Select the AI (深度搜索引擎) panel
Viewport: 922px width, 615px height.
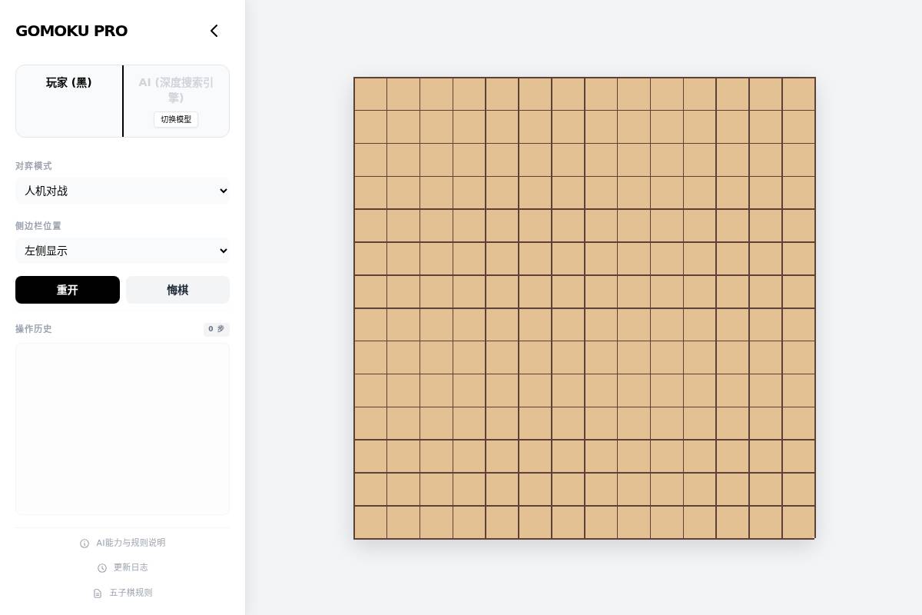coord(176,90)
